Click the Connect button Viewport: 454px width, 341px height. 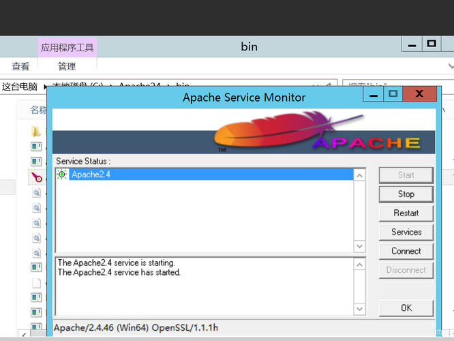coord(406,251)
